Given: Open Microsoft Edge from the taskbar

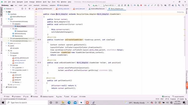Looking at the screenshot, I should 69,102.
